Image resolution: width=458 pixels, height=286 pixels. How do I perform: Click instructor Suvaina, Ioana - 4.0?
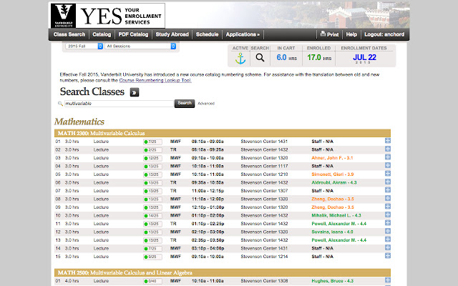click(x=332, y=232)
